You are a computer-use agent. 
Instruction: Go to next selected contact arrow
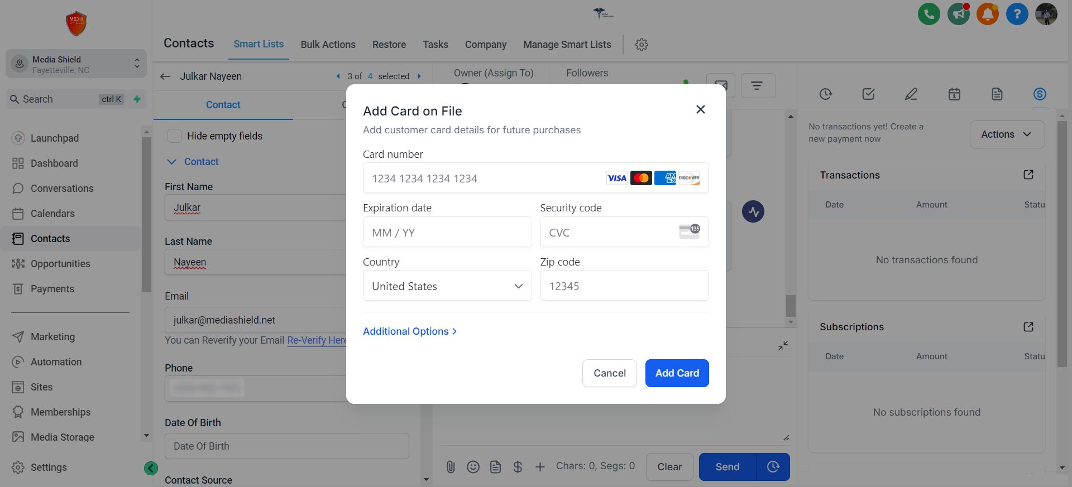pos(419,76)
